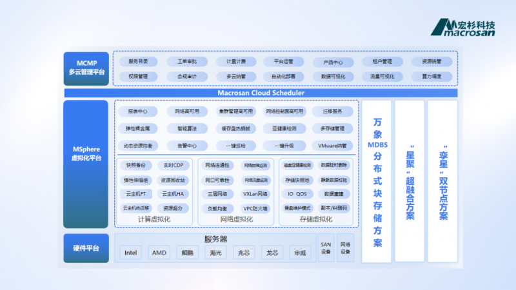Screen dimensions: 516x290
Task: Select the 云主机热迁移 pill
Action: point(136,208)
